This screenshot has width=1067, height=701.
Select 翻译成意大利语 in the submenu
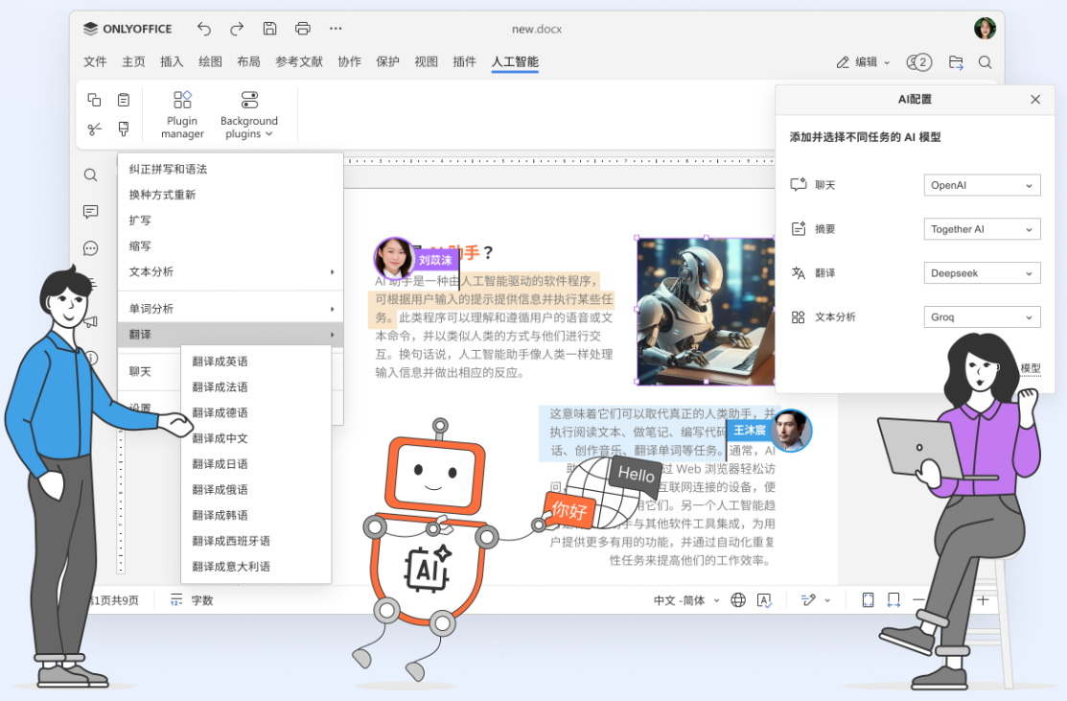tap(256, 566)
